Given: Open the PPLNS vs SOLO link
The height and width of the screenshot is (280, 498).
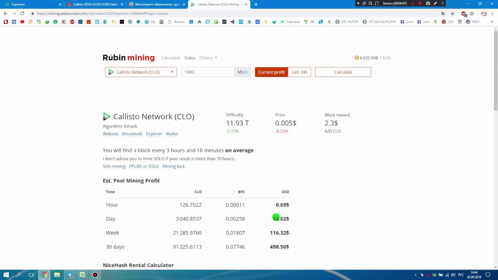Looking at the screenshot, I should tap(144, 166).
